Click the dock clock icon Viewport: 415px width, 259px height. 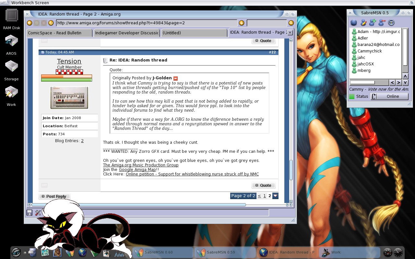pos(398,252)
